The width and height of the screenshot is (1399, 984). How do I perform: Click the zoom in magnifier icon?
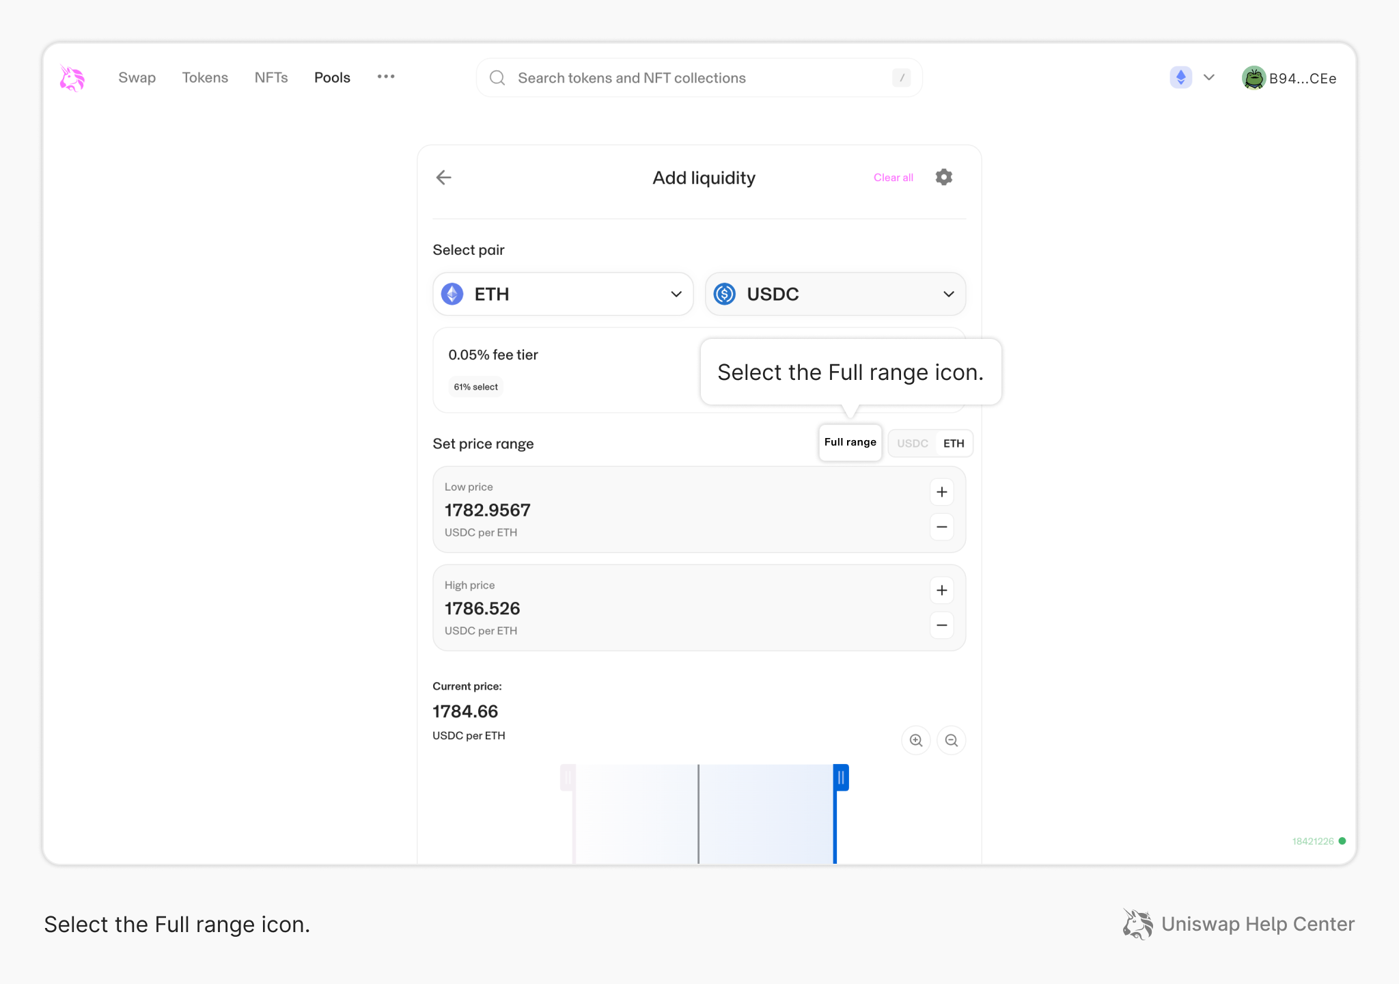coord(916,740)
